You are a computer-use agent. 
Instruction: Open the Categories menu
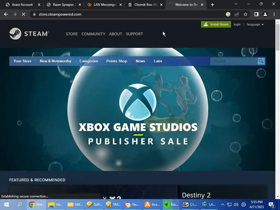(x=89, y=61)
